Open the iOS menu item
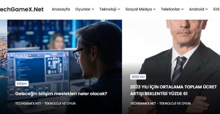Viewport: 220px width, 114px height. [x=216, y=9]
